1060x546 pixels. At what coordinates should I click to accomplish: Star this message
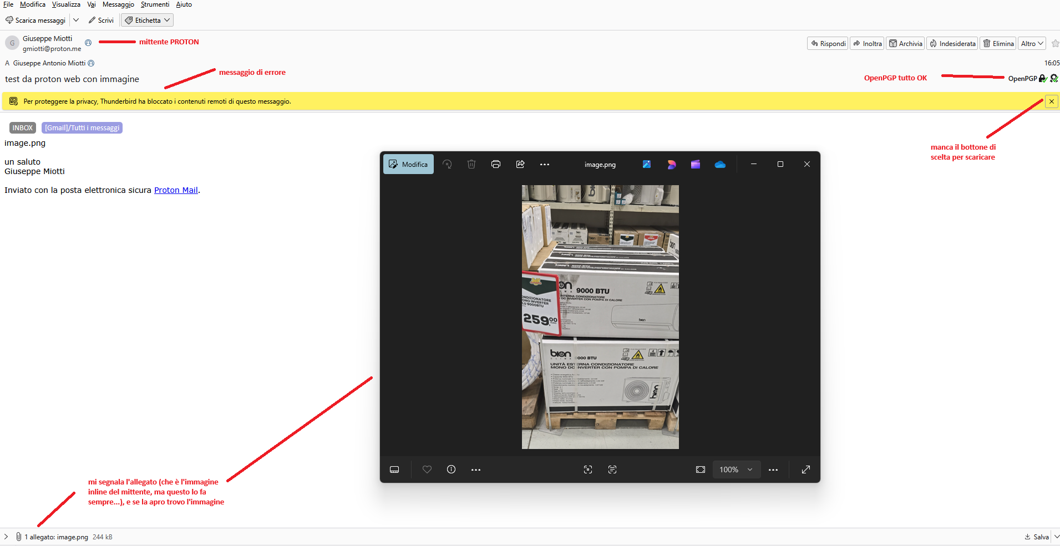pos(1055,43)
